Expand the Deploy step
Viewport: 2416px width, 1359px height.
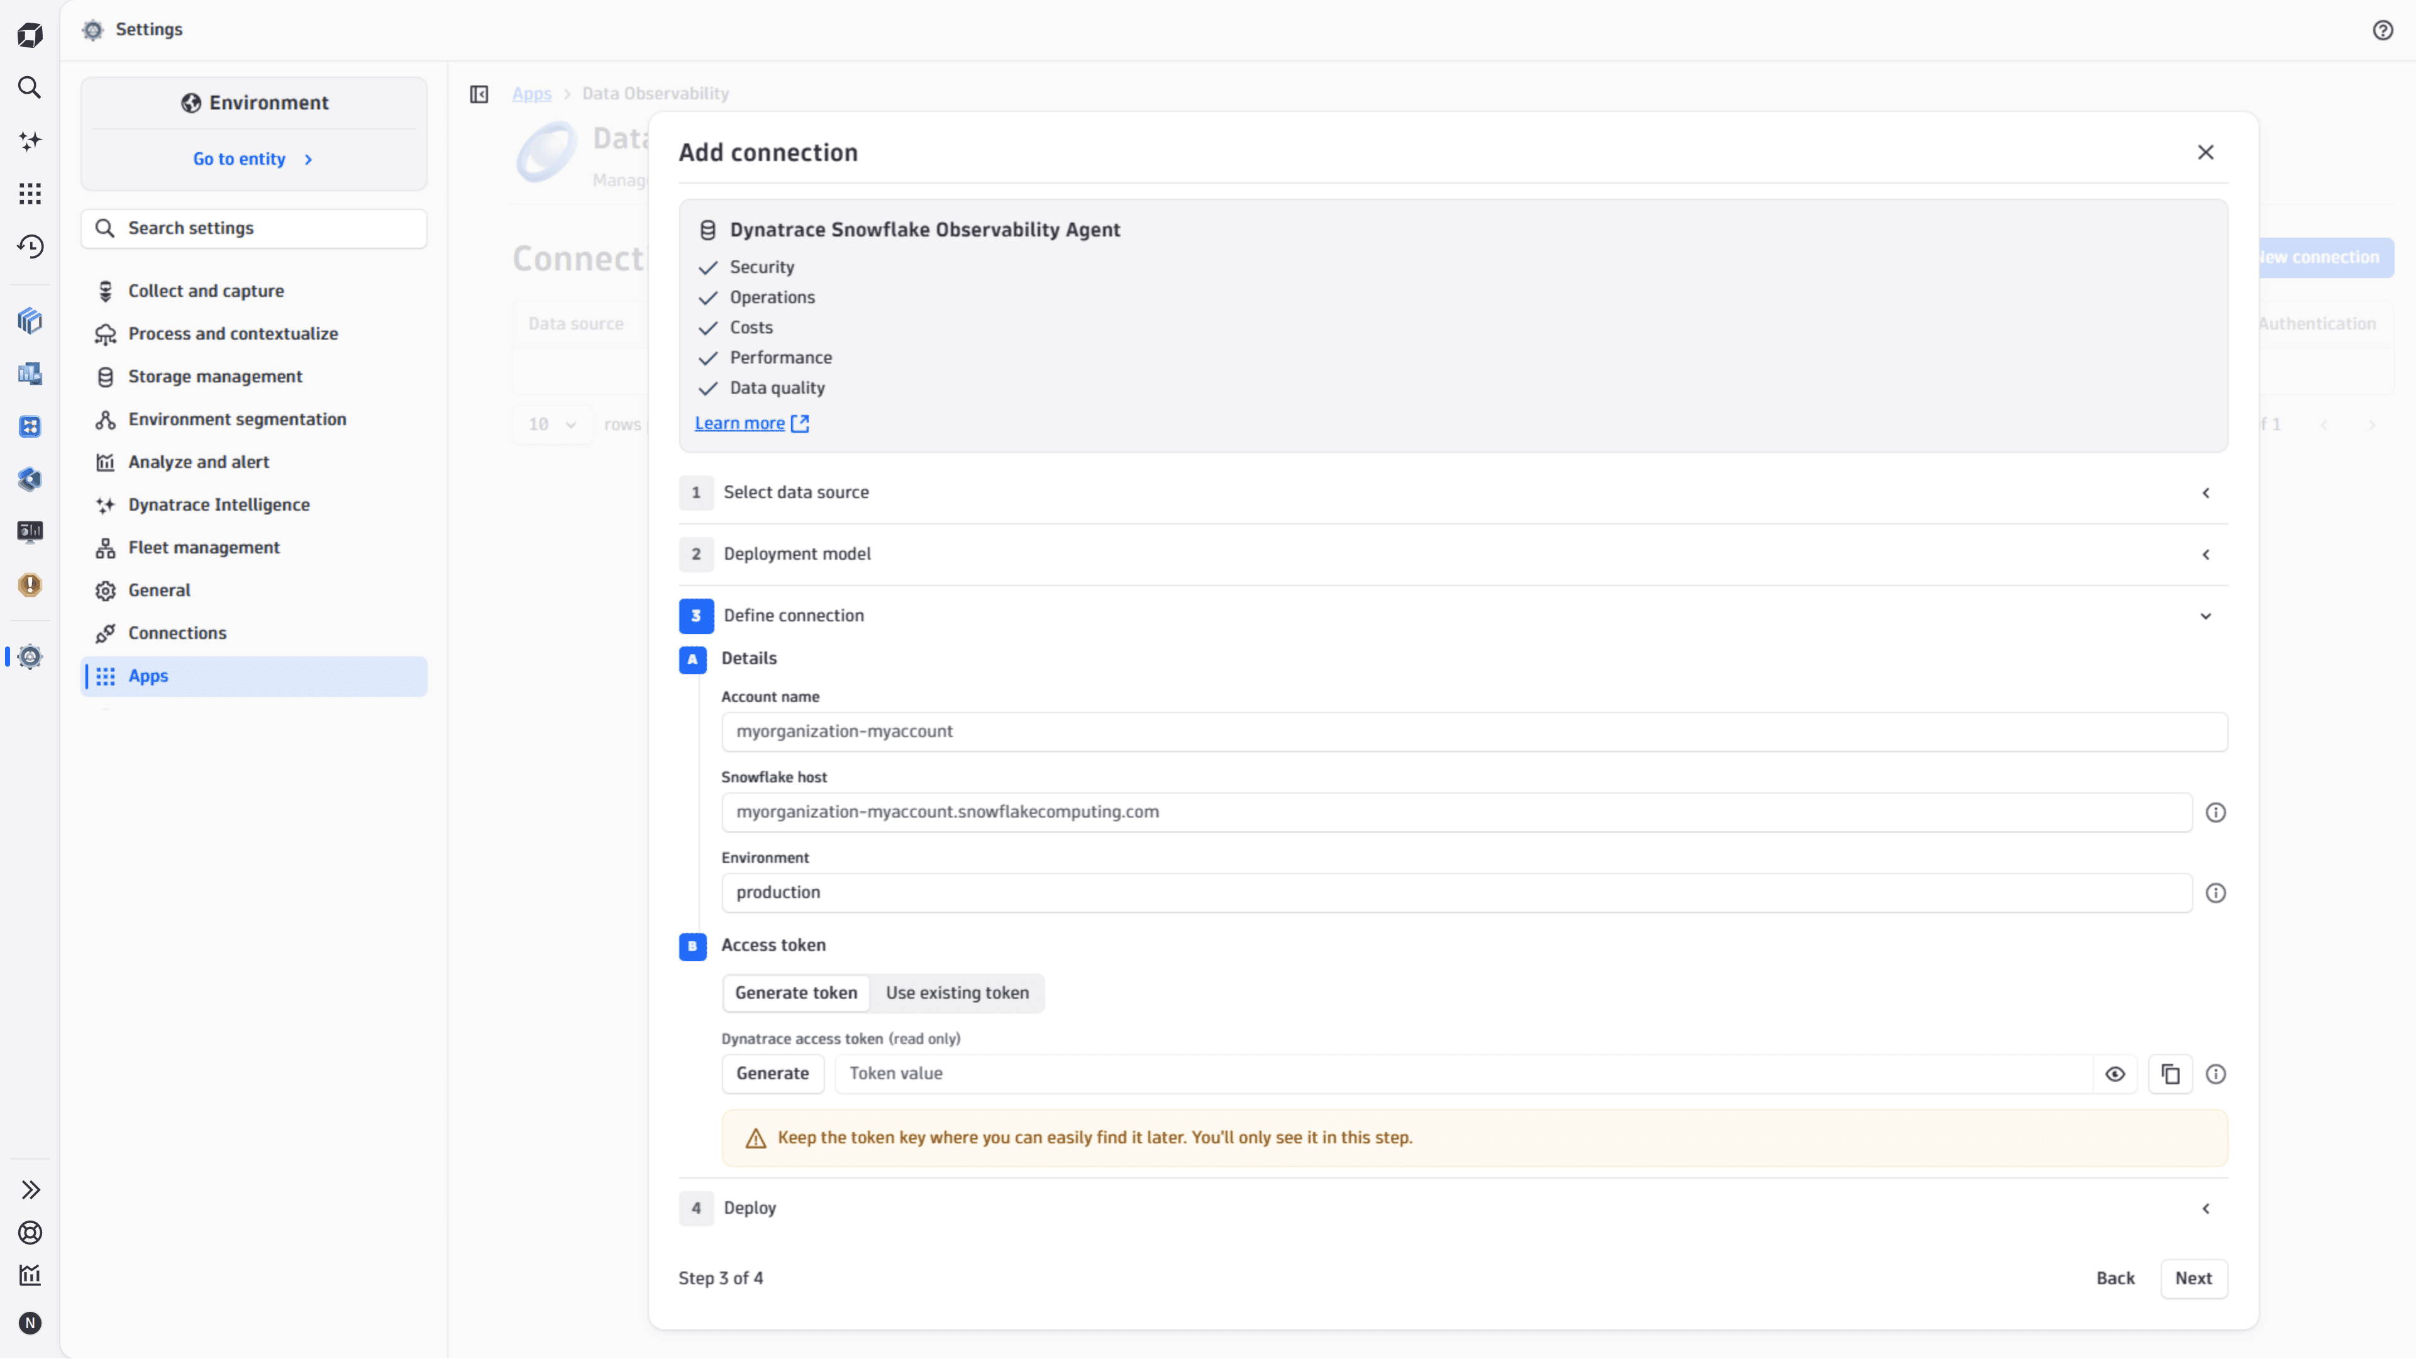tap(1453, 1208)
